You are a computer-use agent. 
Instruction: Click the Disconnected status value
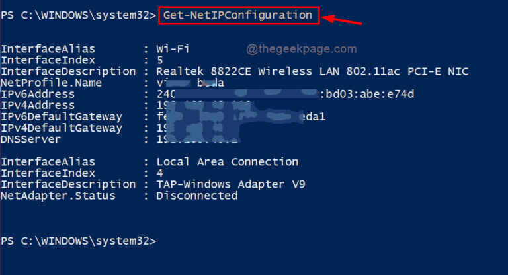coord(197,196)
